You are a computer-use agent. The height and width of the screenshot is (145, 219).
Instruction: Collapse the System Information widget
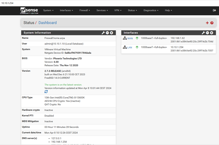click(x=107, y=33)
